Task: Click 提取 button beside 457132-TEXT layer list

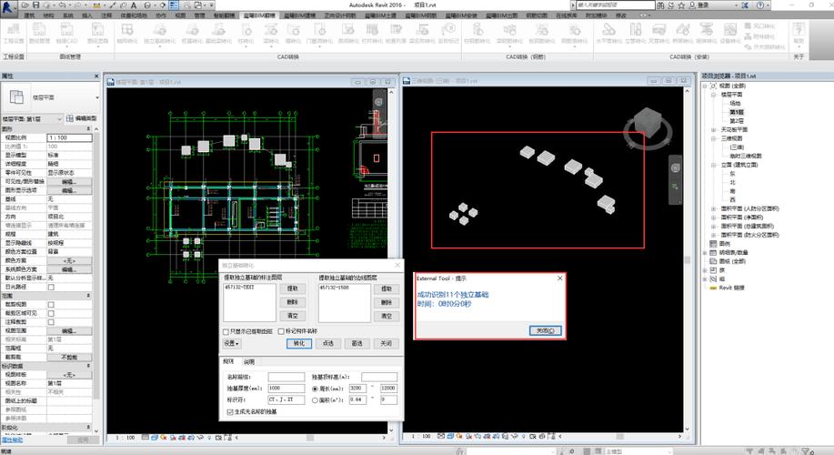Action: point(293,288)
